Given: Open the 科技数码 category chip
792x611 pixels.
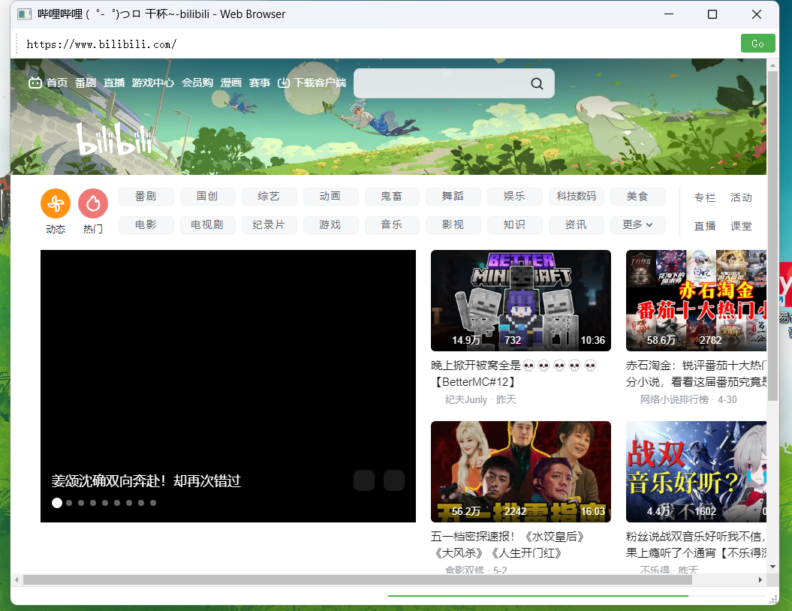Looking at the screenshot, I should click(x=577, y=197).
